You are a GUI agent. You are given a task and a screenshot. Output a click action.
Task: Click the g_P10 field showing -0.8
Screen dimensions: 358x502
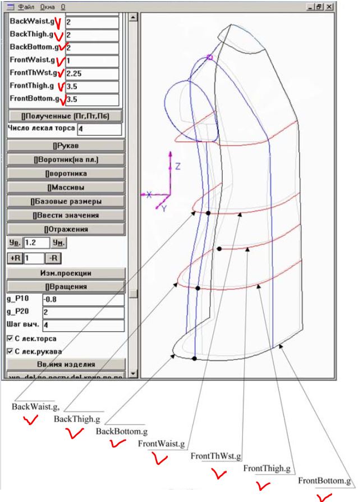coord(83,300)
